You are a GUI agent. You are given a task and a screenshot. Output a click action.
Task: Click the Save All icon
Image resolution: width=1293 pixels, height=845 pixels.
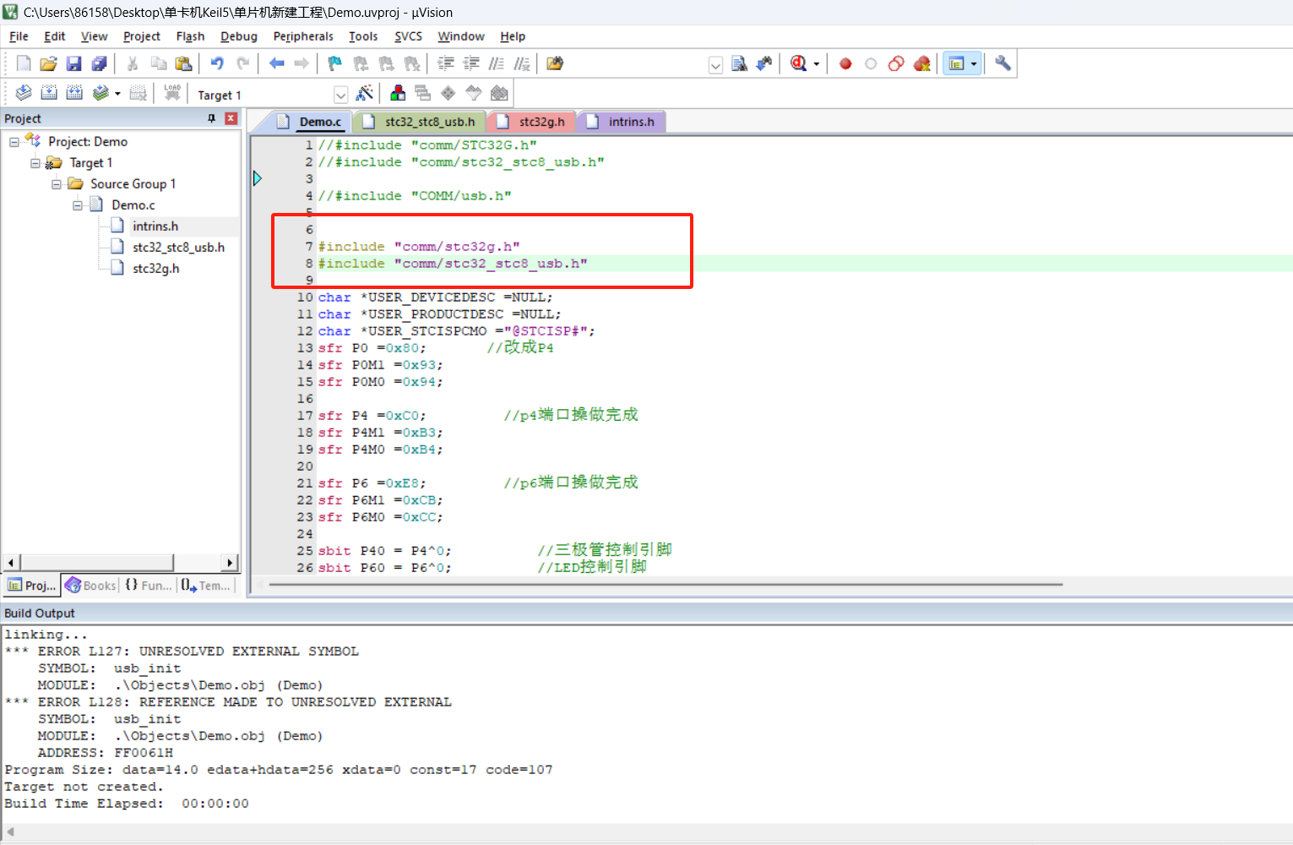pos(100,63)
